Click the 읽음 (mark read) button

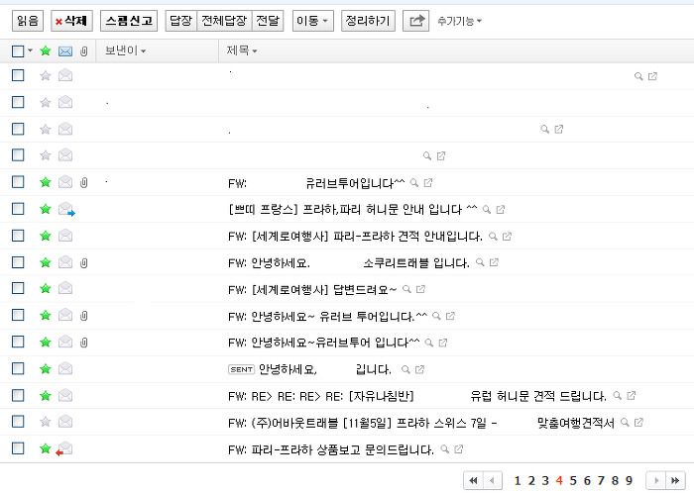(x=28, y=21)
